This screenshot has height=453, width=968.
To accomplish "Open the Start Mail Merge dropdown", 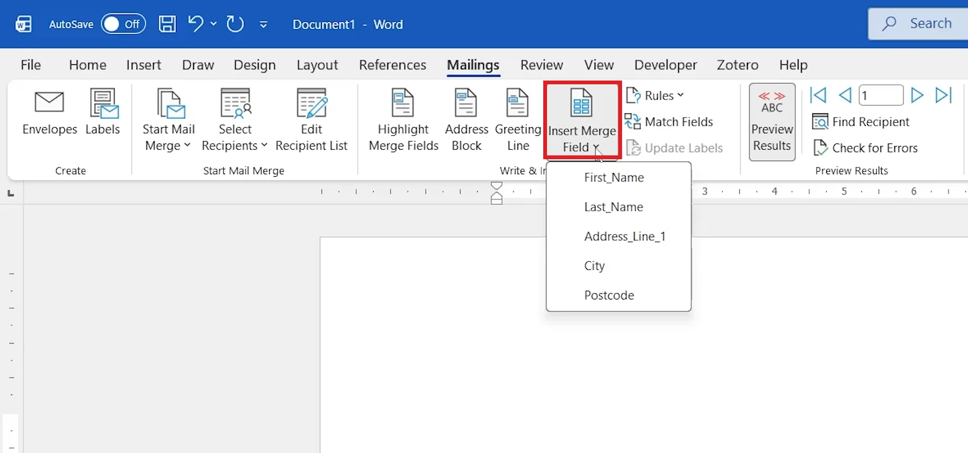I will point(168,121).
